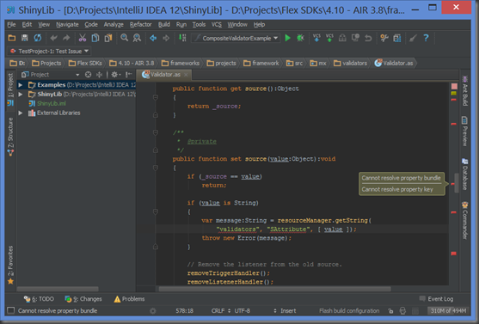The width and height of the screenshot is (479, 324).
Task: Hide the Project panel with the pin icon
Action: point(129,74)
